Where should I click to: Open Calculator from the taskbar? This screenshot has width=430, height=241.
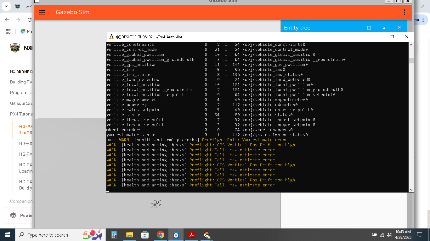click(114, 235)
